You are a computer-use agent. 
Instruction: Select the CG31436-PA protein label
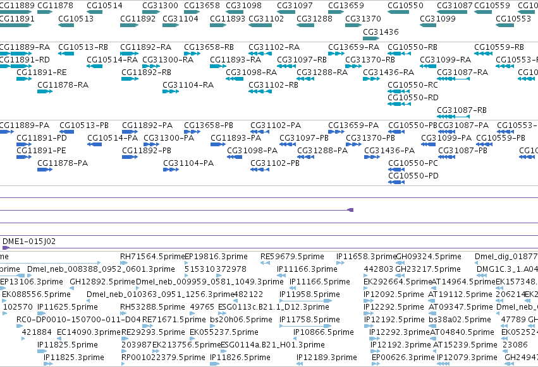(x=389, y=151)
